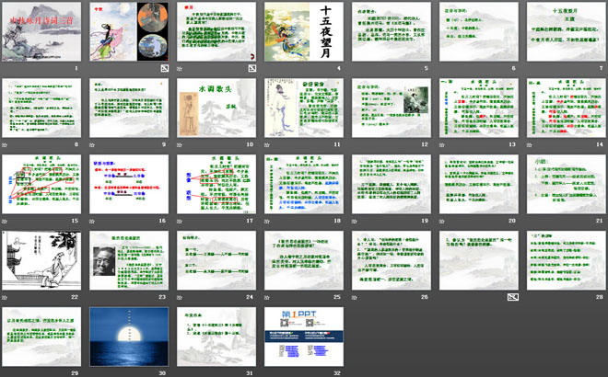Select slide 1 with the red title
Screen dimensions: 608x377
click(41, 31)
